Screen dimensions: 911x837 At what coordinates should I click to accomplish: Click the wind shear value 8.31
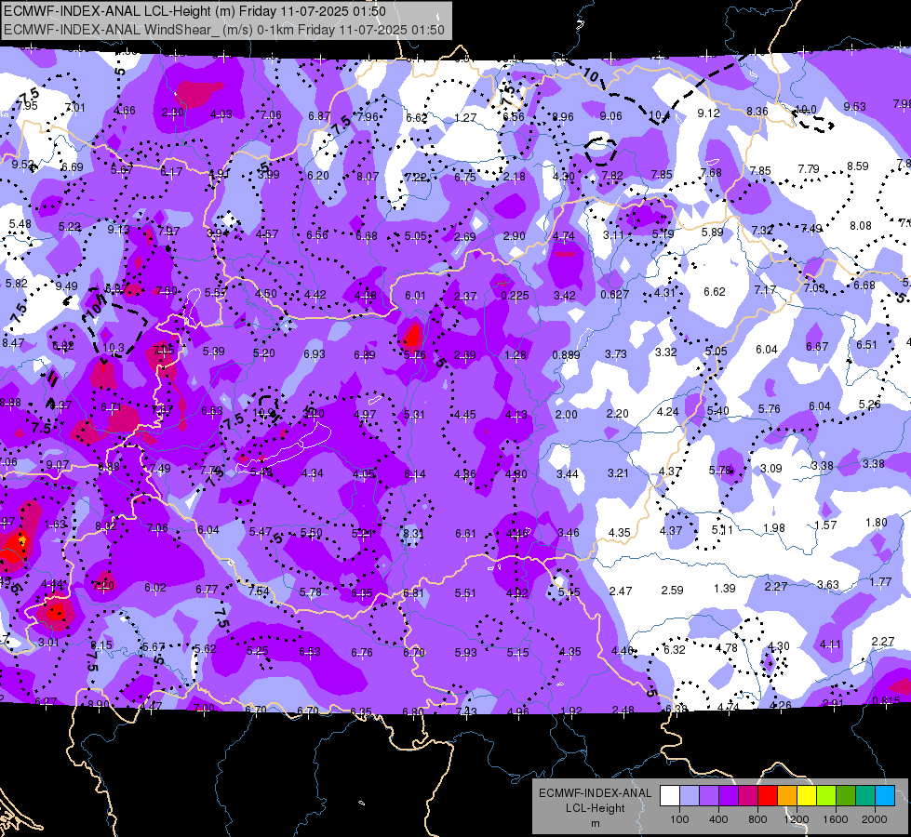[414, 533]
